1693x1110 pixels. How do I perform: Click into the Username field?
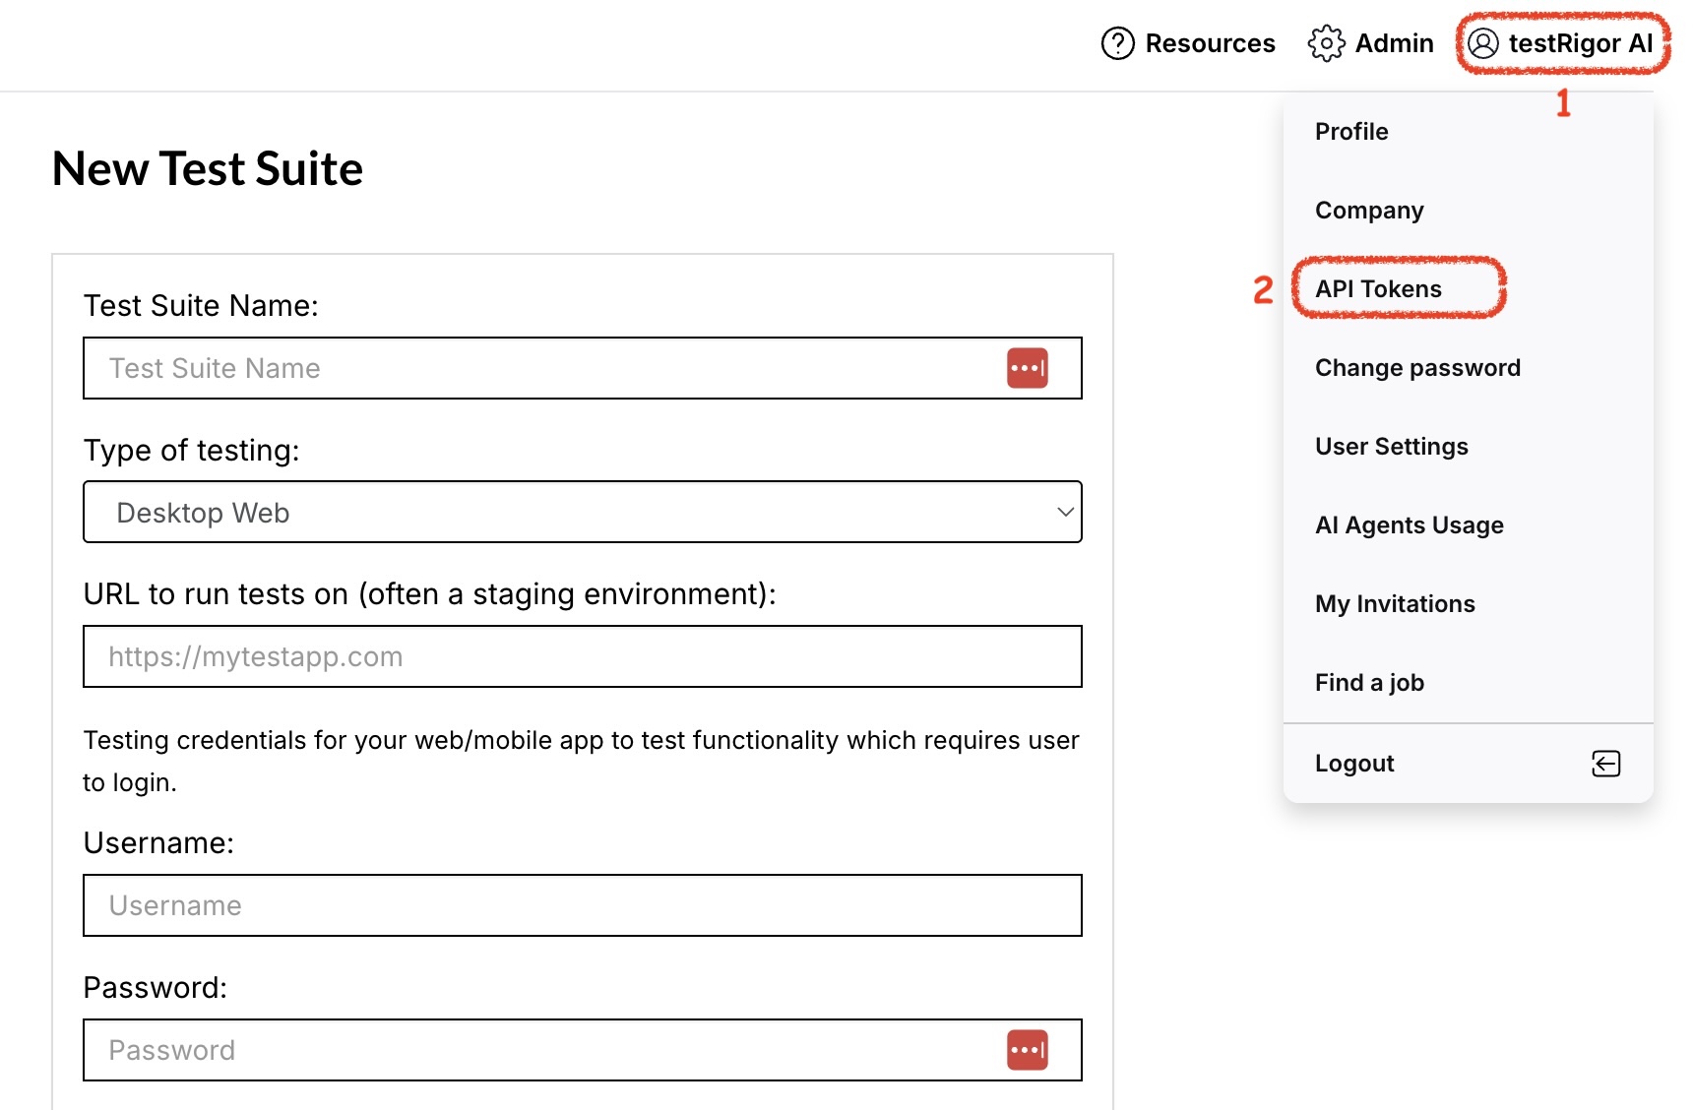pos(583,905)
